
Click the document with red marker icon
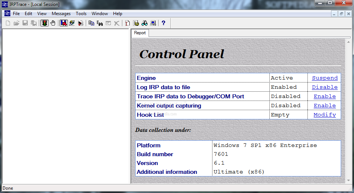pos(127,23)
